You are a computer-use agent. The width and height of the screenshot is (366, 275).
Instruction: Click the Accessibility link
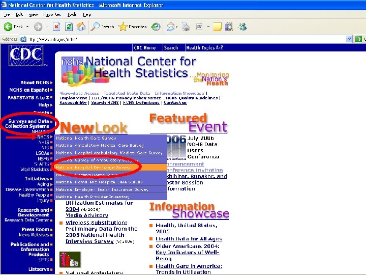coord(73,102)
